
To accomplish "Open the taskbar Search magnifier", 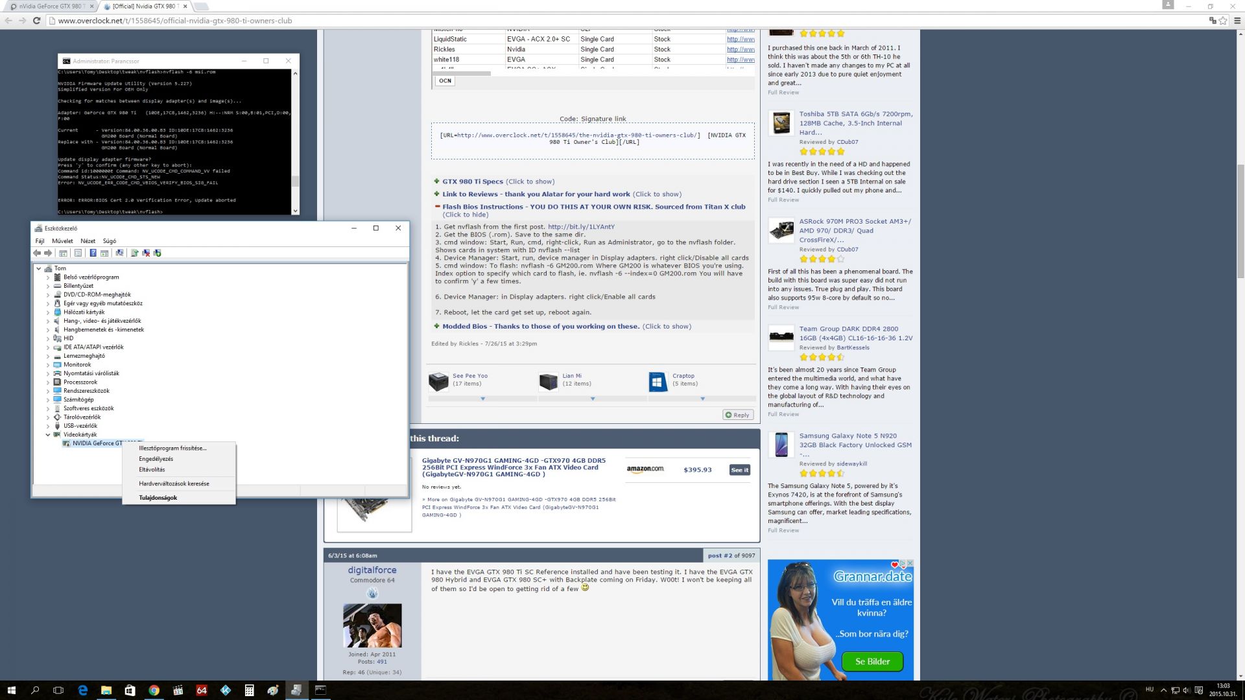I will (x=35, y=690).
